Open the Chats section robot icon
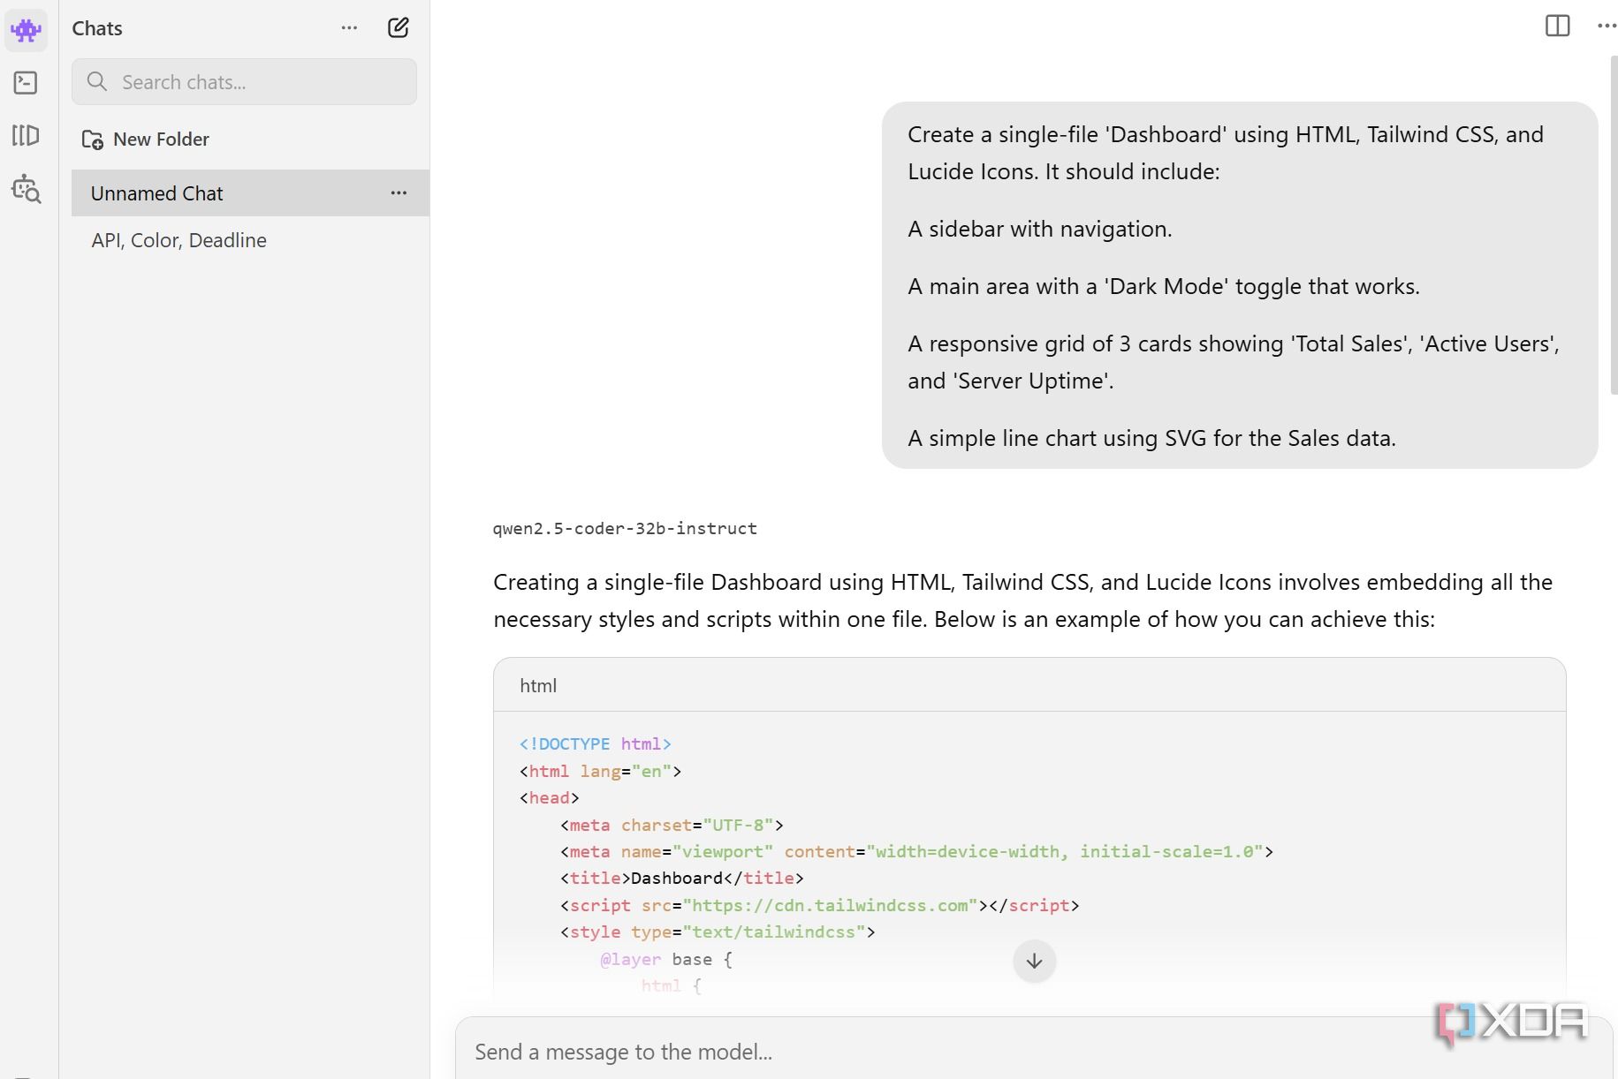The image size is (1618, 1079). [x=27, y=30]
